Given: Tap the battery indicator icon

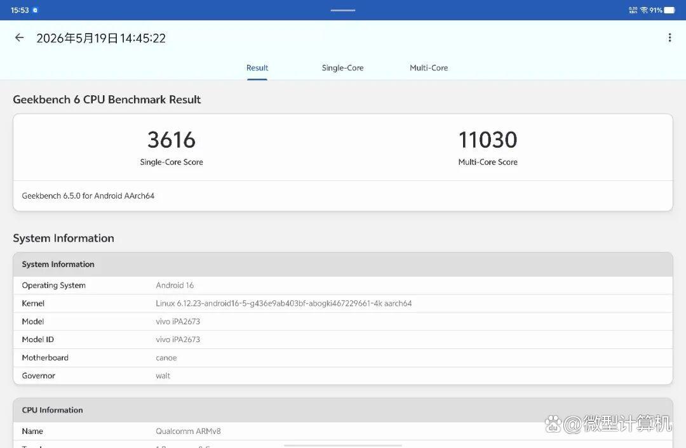Looking at the screenshot, I should click(x=669, y=10).
